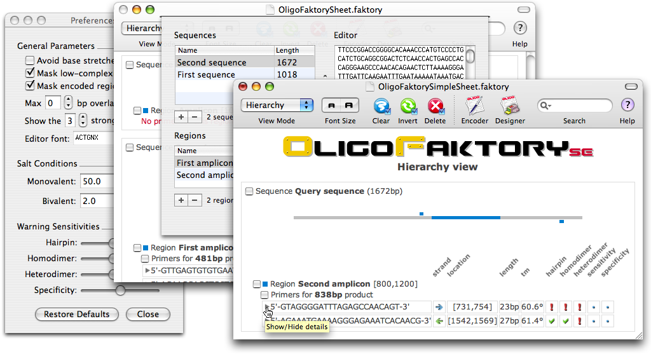Check Region First amplicon checkbox
This screenshot has height=354, width=651.
(x=137, y=248)
